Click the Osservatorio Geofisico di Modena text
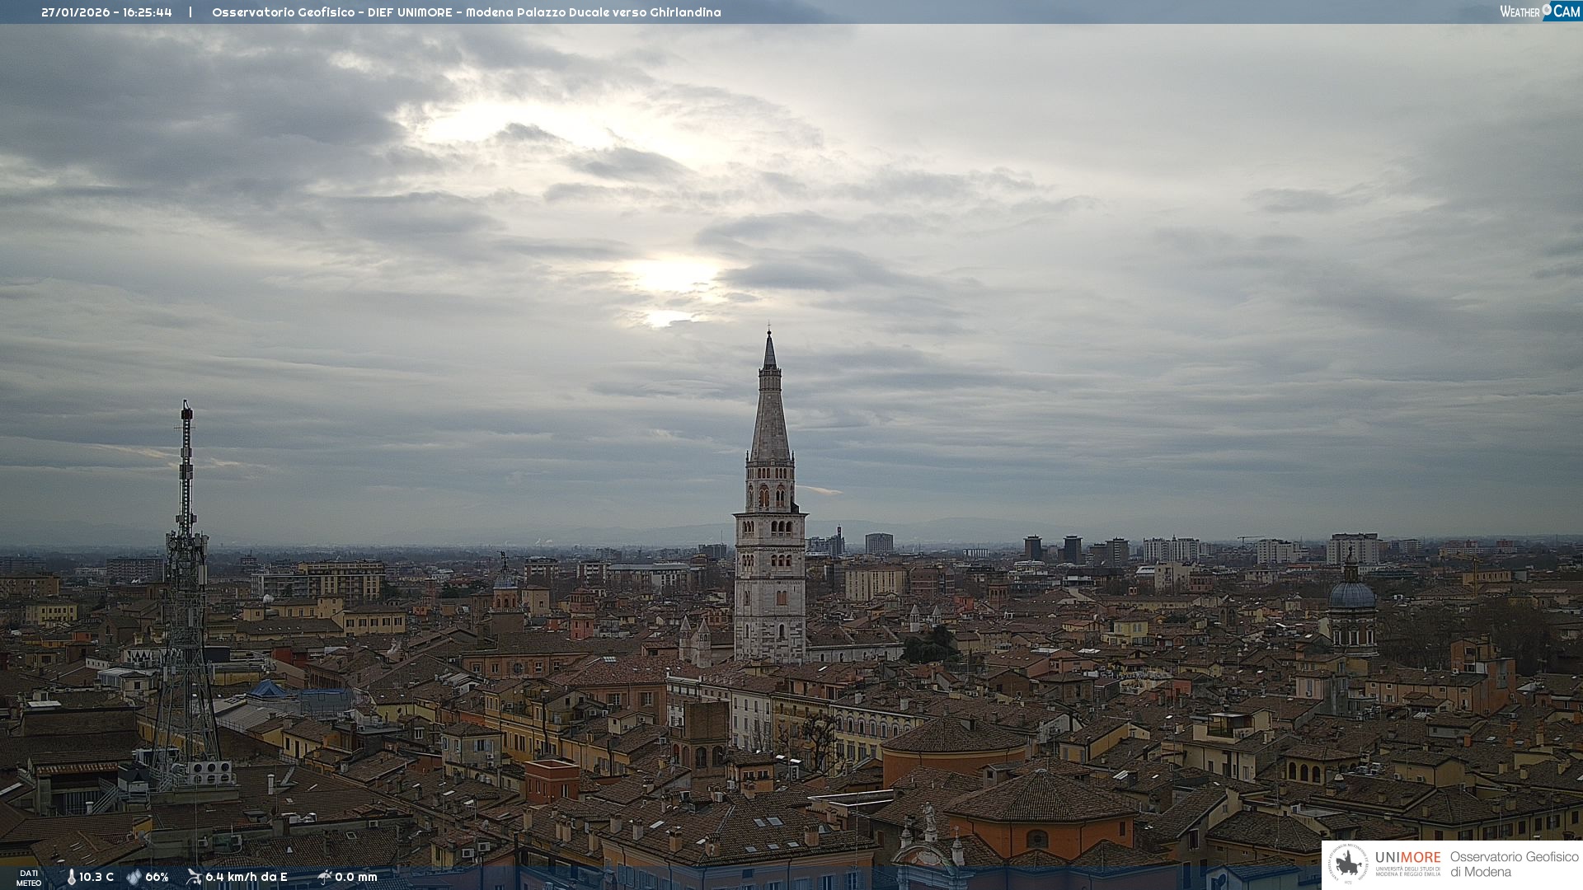This screenshot has width=1583, height=890. [1513, 864]
